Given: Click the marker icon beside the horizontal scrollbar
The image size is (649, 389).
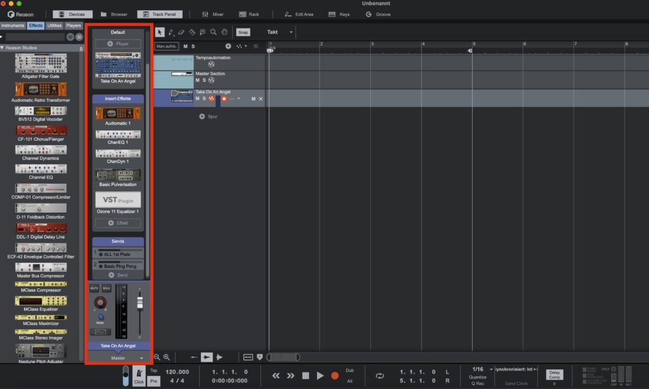Looking at the screenshot, I should coord(259,357).
